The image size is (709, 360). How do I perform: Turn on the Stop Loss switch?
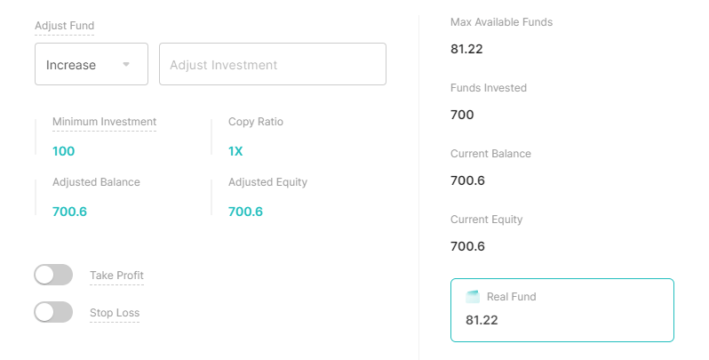click(x=53, y=312)
